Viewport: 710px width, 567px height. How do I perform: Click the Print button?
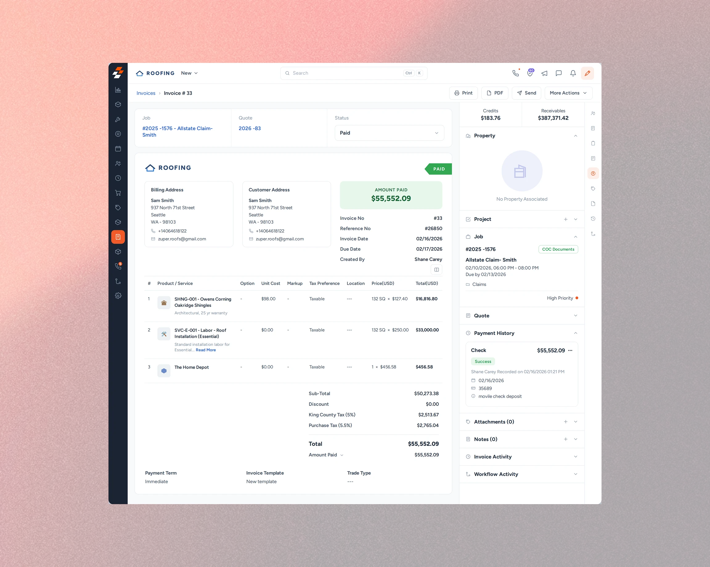(x=463, y=93)
